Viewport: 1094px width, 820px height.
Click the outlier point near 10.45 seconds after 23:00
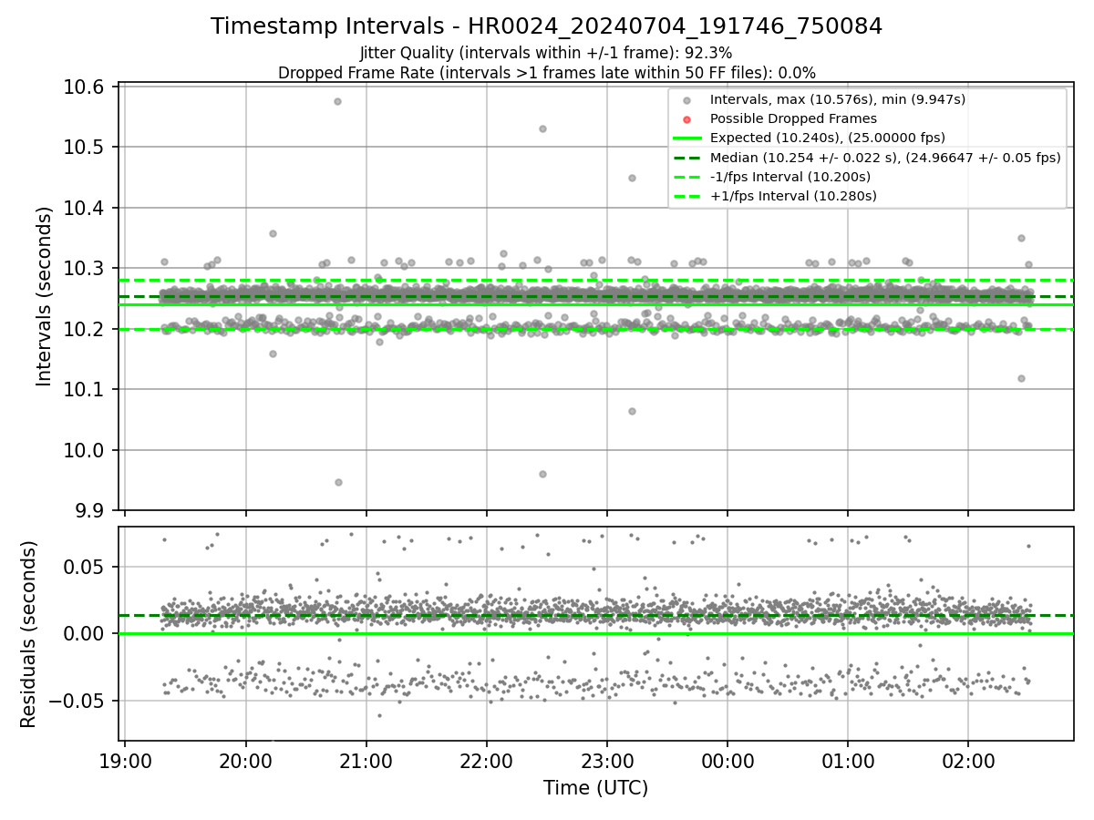pyautogui.click(x=632, y=178)
